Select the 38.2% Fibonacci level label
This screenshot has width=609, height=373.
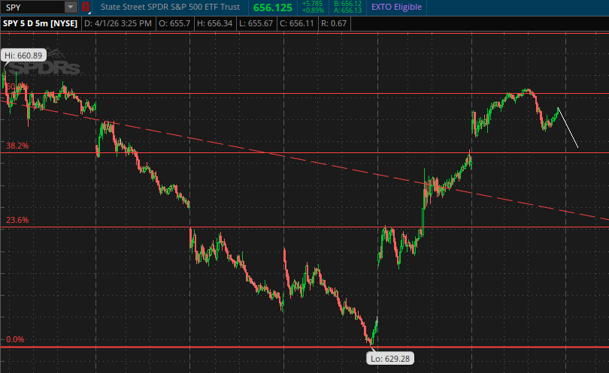pos(17,146)
